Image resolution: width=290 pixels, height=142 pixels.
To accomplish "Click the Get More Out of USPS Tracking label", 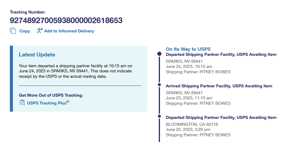I will click(x=51, y=95).
